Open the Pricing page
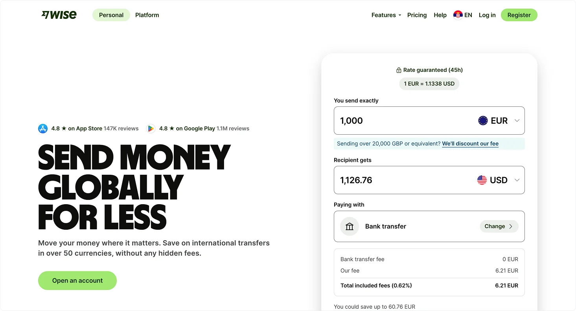 click(x=417, y=15)
